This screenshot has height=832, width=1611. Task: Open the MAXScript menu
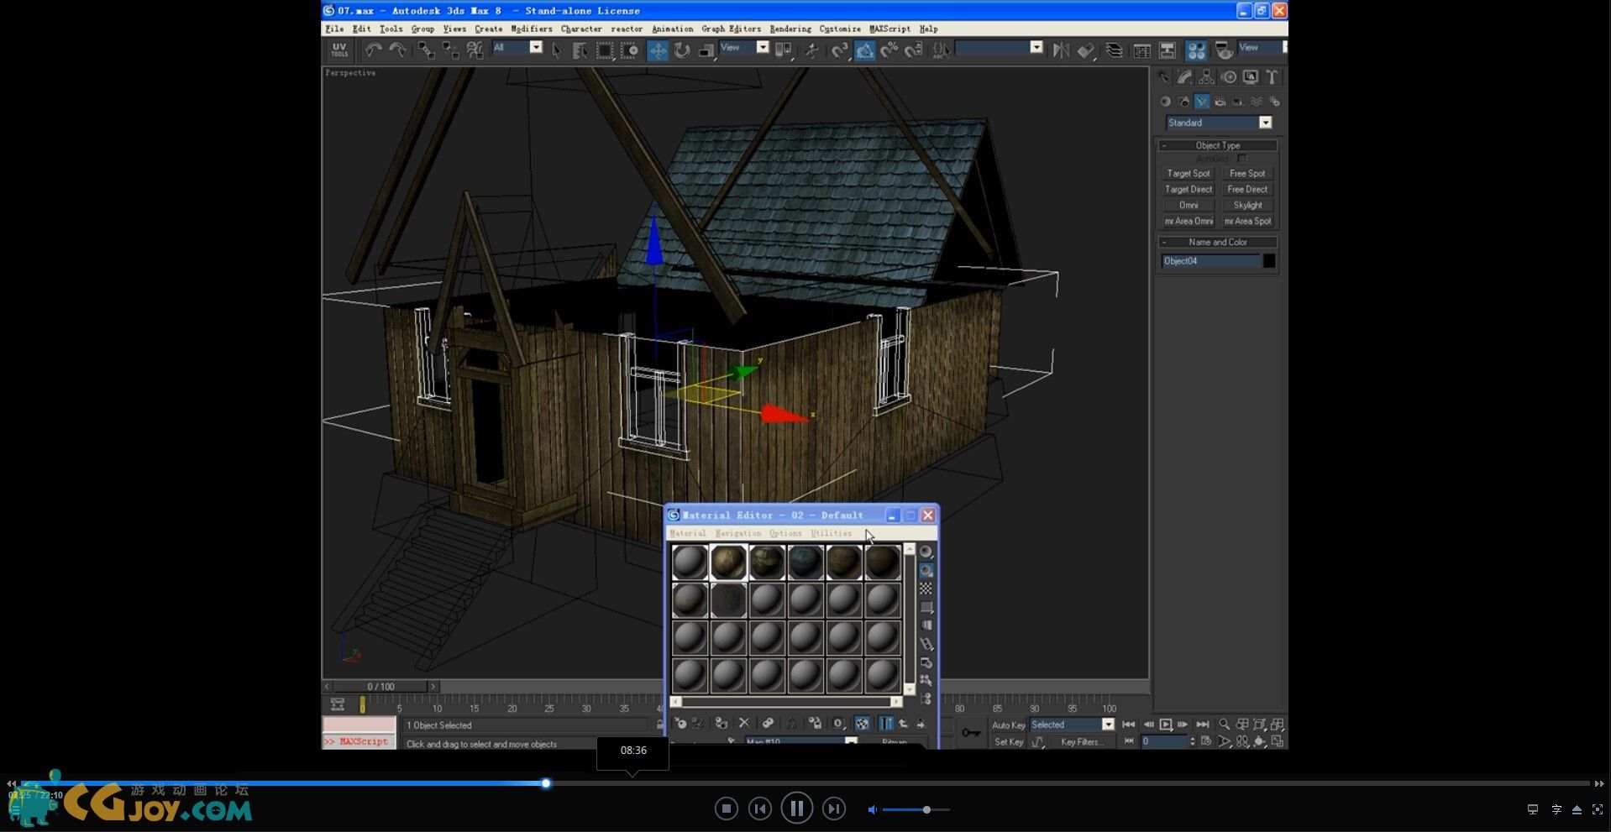[x=889, y=29]
